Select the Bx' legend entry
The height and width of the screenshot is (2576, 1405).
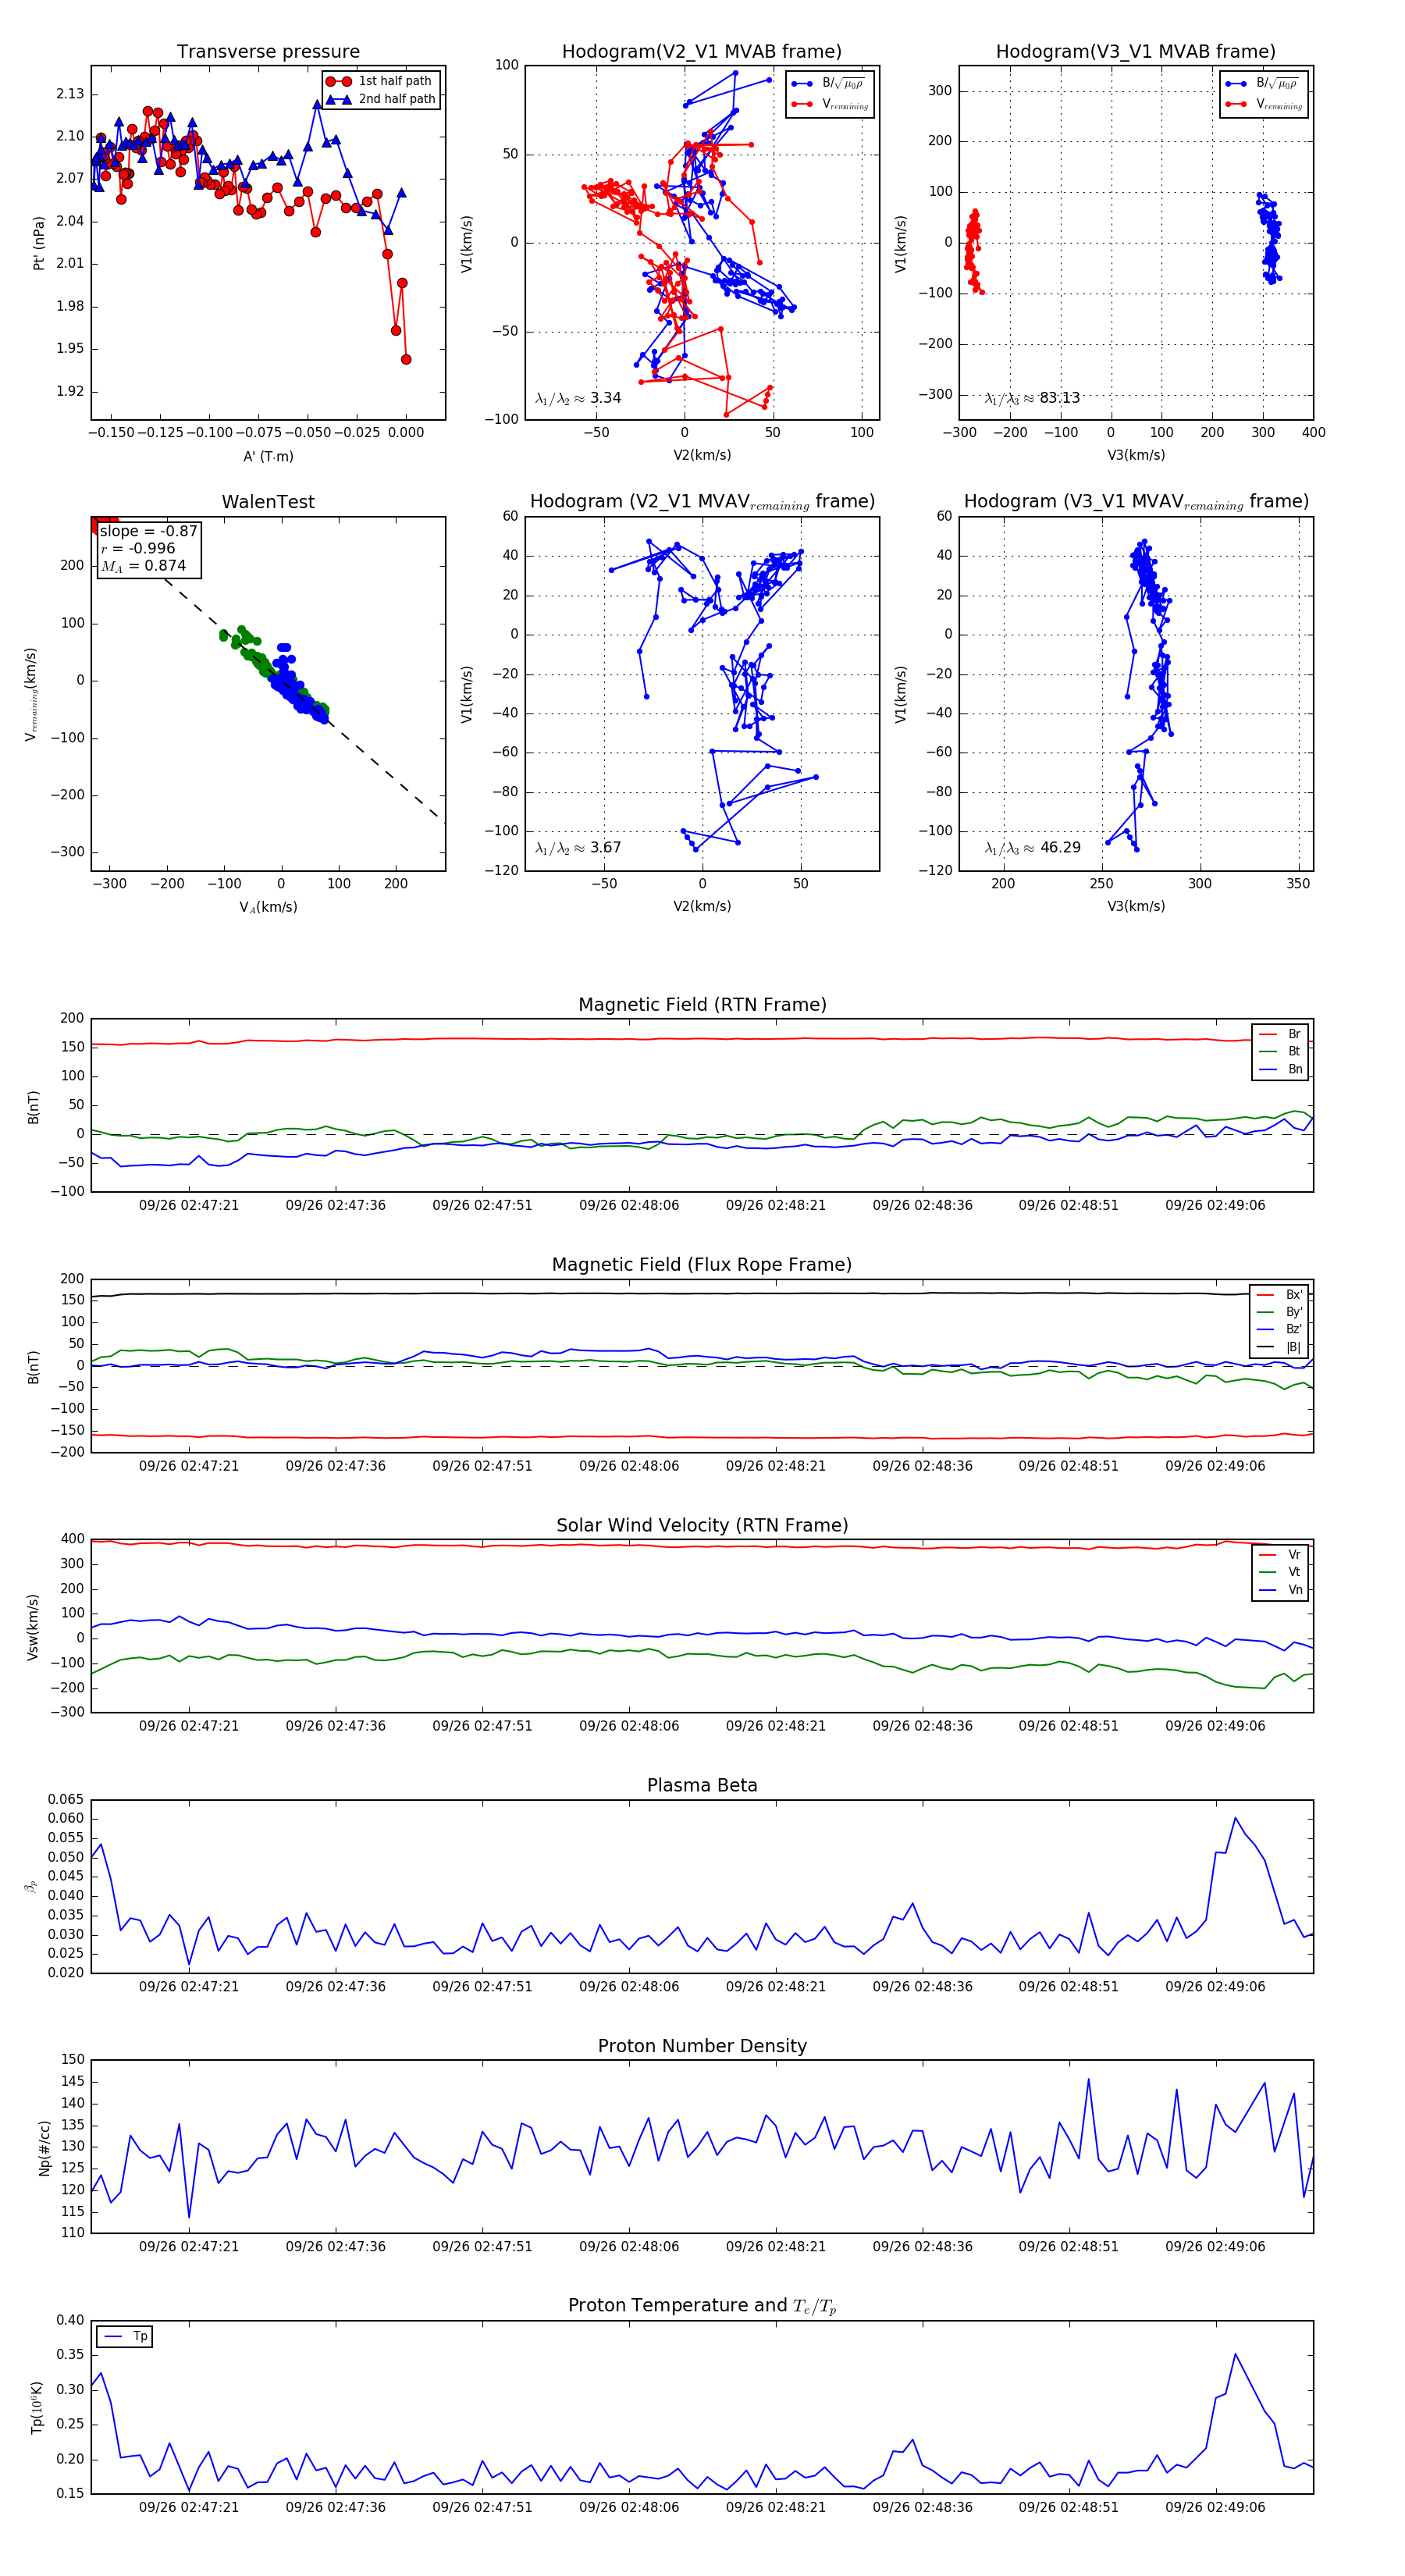click(1280, 1295)
